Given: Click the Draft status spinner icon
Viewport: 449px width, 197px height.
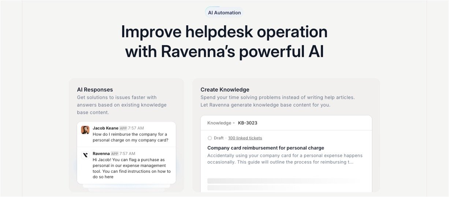Looking at the screenshot, I should (x=209, y=138).
